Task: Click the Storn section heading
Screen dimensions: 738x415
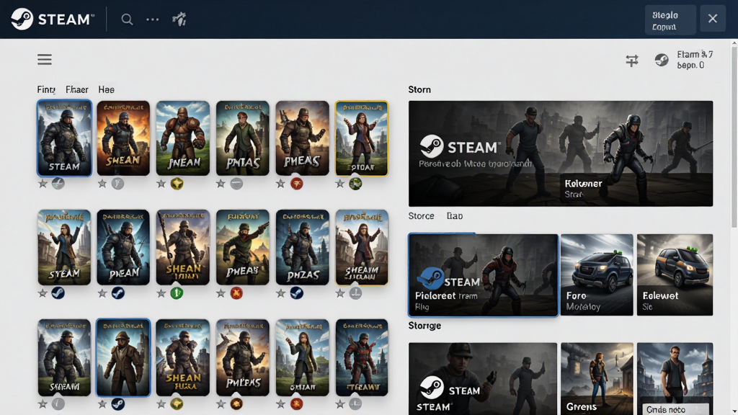Action: [x=419, y=89]
